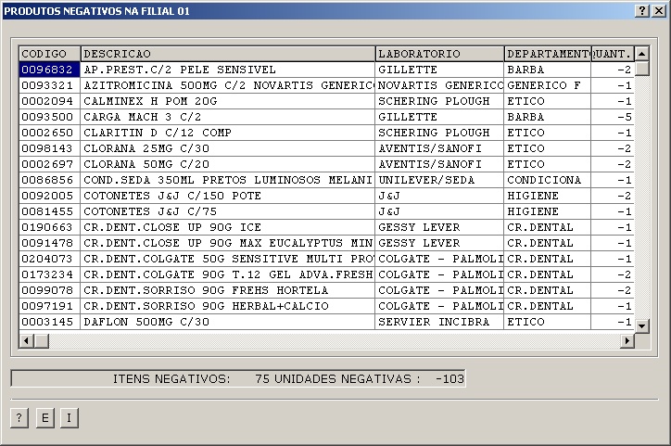
Task: Select row COTONETES J&J C/150 POTE
Action: click(326, 196)
